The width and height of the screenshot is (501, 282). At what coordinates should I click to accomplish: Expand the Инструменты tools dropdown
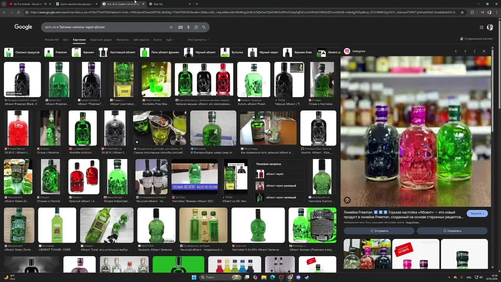point(198,40)
